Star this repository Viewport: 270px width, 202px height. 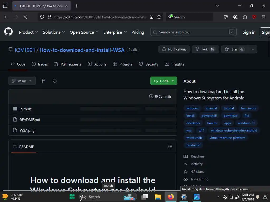coord(234,49)
